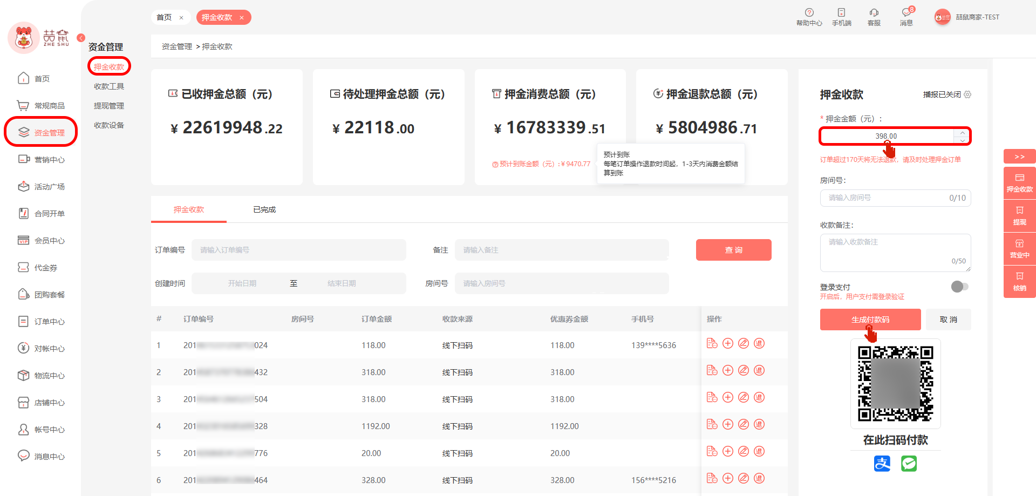Select the Alipay payment icon
The height and width of the screenshot is (496, 1036).
[x=882, y=463]
